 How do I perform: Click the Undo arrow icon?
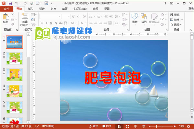(16, 3)
